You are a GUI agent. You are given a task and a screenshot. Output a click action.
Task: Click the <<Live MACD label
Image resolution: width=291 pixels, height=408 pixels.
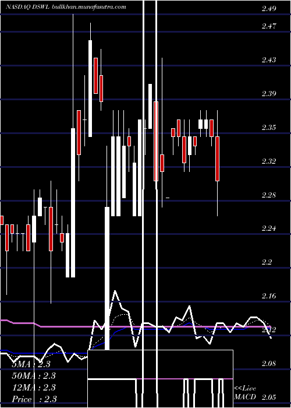(x=245, y=393)
